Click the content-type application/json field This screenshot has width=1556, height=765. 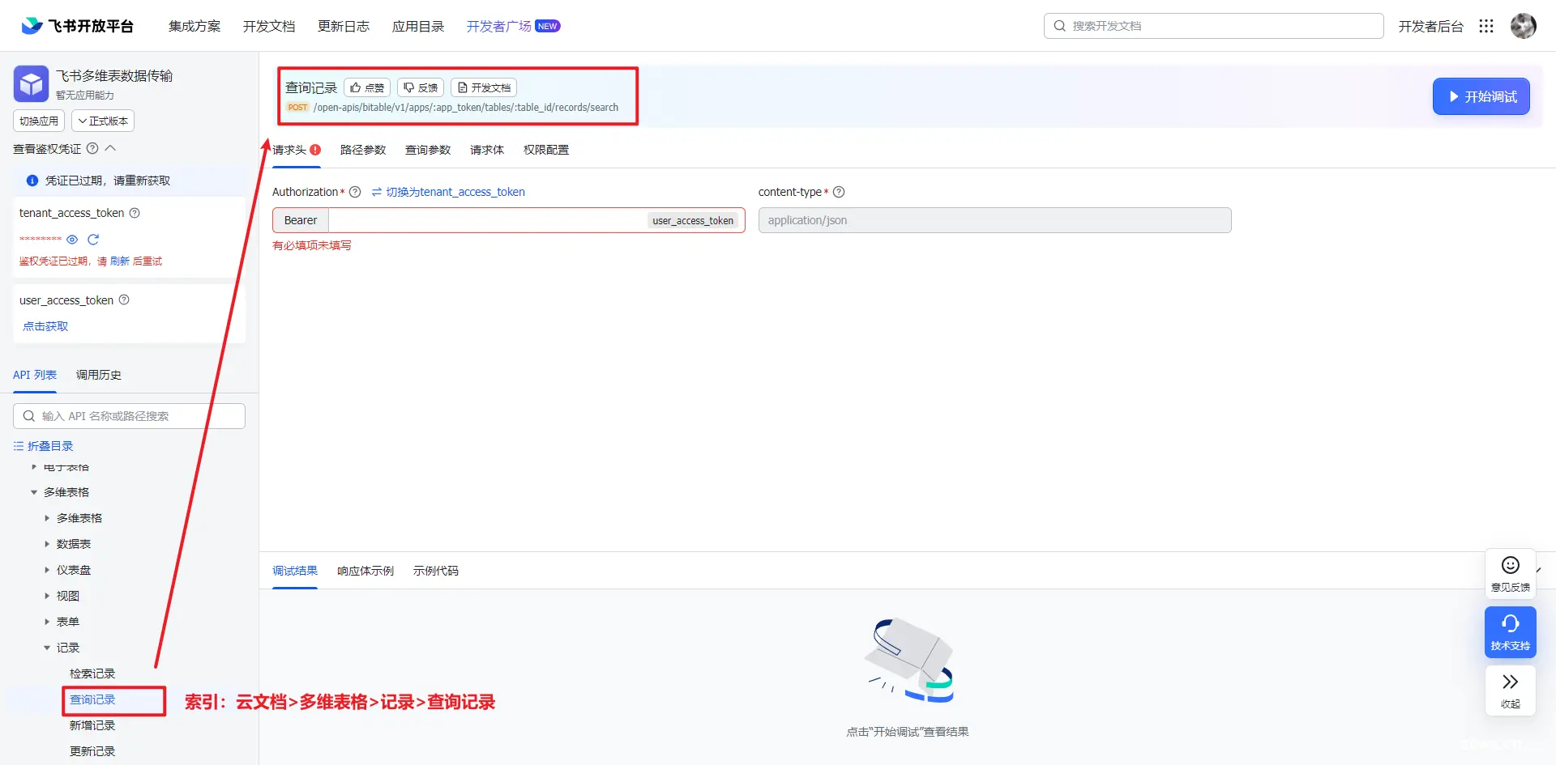tap(994, 220)
